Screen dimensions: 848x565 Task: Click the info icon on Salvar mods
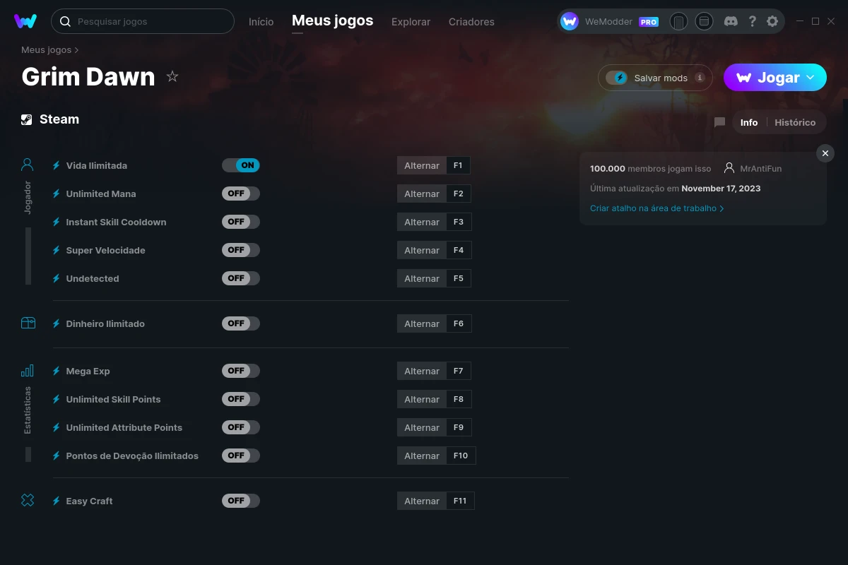[700, 78]
